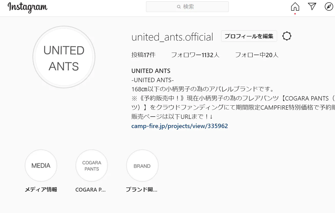Screen dimensions: 335x213
Task: Open the COGARA PANTS highlight circle
Action: (x=92, y=166)
